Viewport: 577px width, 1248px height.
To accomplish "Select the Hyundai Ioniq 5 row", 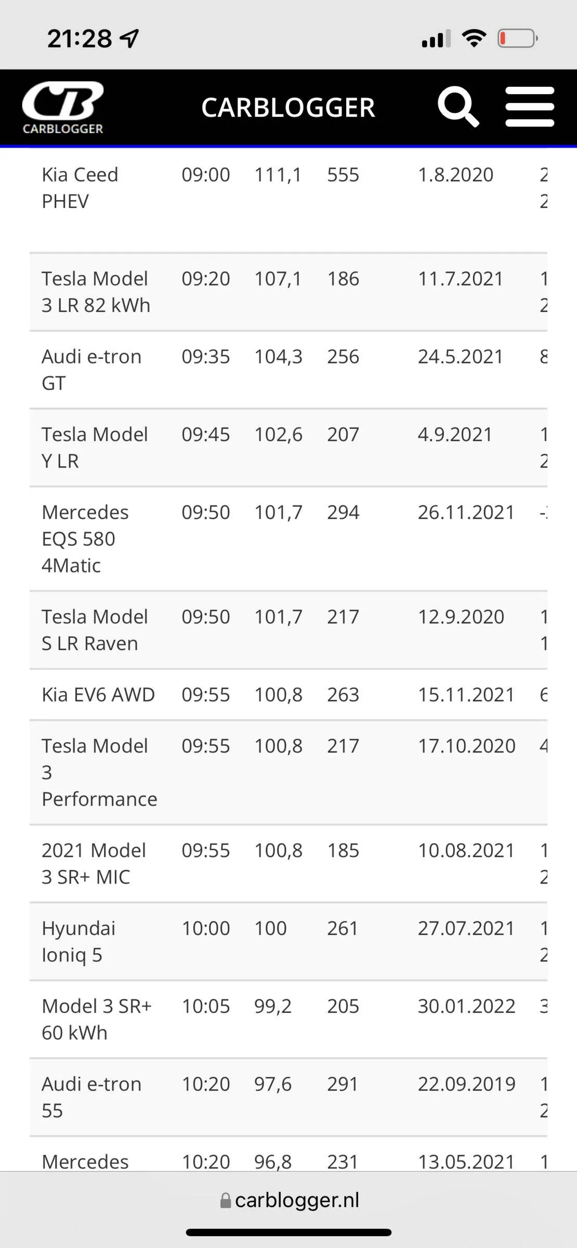I will [78, 942].
